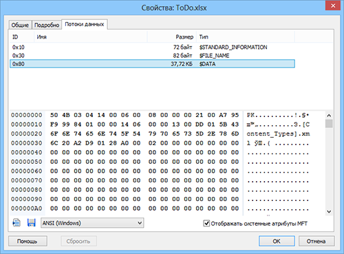Click the ASCII text 'ontent_Types].xm'
The height and width of the screenshot is (254, 344).
coord(278,134)
